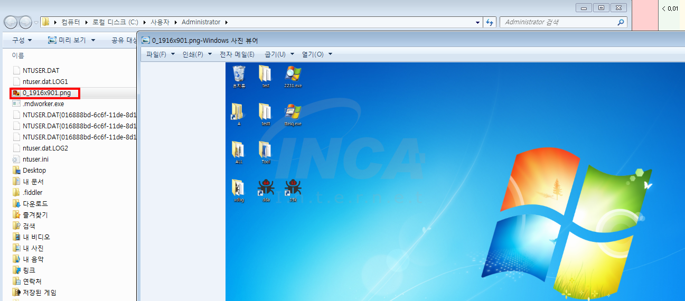685x301 pixels.
Task: Open the 미리 보기 toolbar dropdown
Action: click(71, 40)
